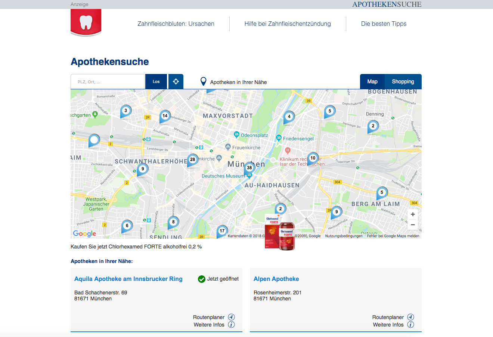
Task: Go to Die besten Tipps
Action: coord(384,24)
